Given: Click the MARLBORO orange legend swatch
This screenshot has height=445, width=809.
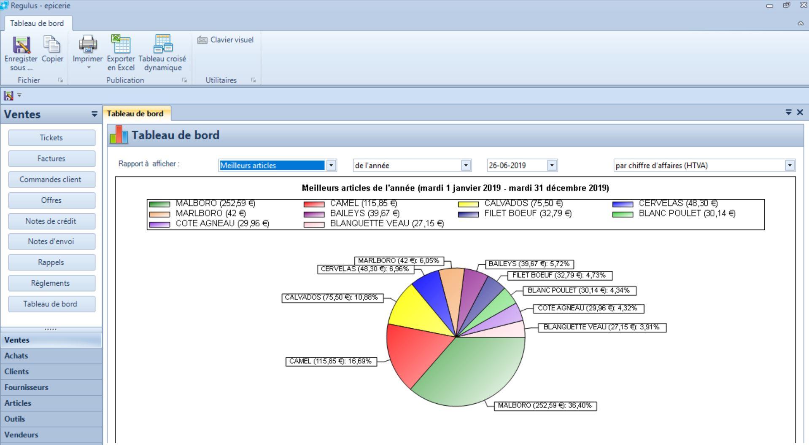Looking at the screenshot, I should click(160, 214).
